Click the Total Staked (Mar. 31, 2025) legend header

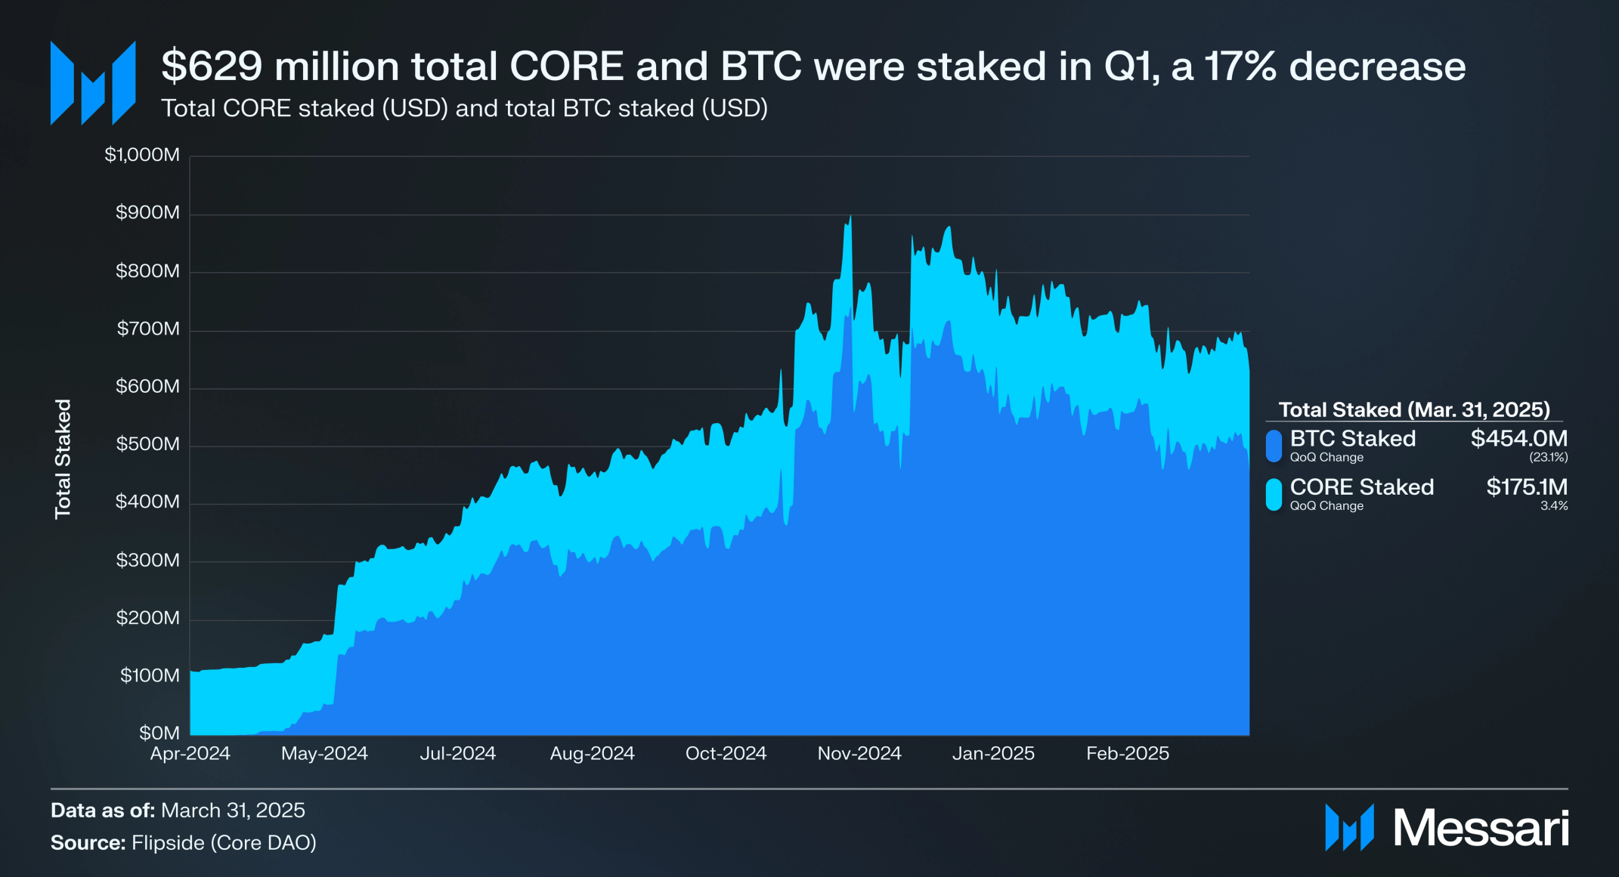[1414, 409]
